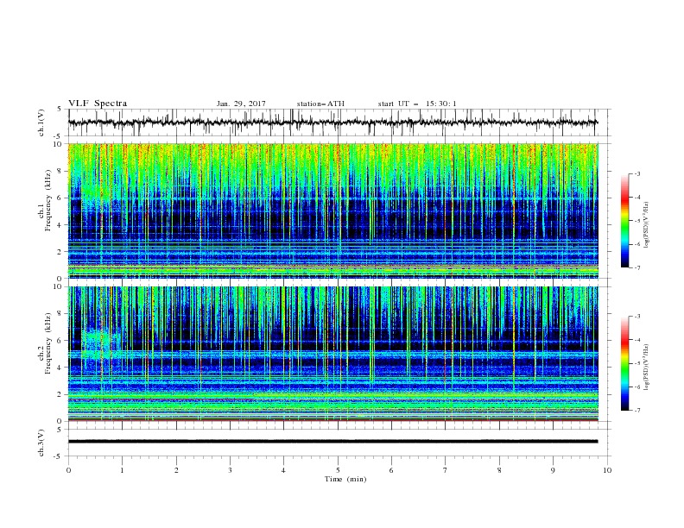Click the "7" tick on the time axis
Screen dimensions: 684x528
(446, 470)
